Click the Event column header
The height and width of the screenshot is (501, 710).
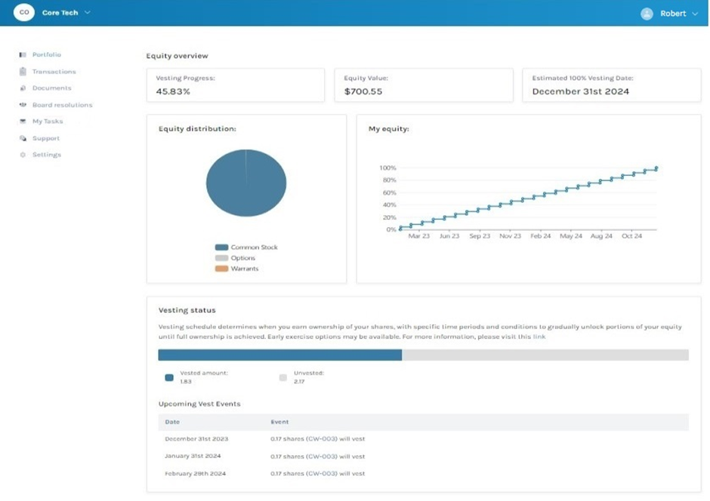(x=279, y=422)
